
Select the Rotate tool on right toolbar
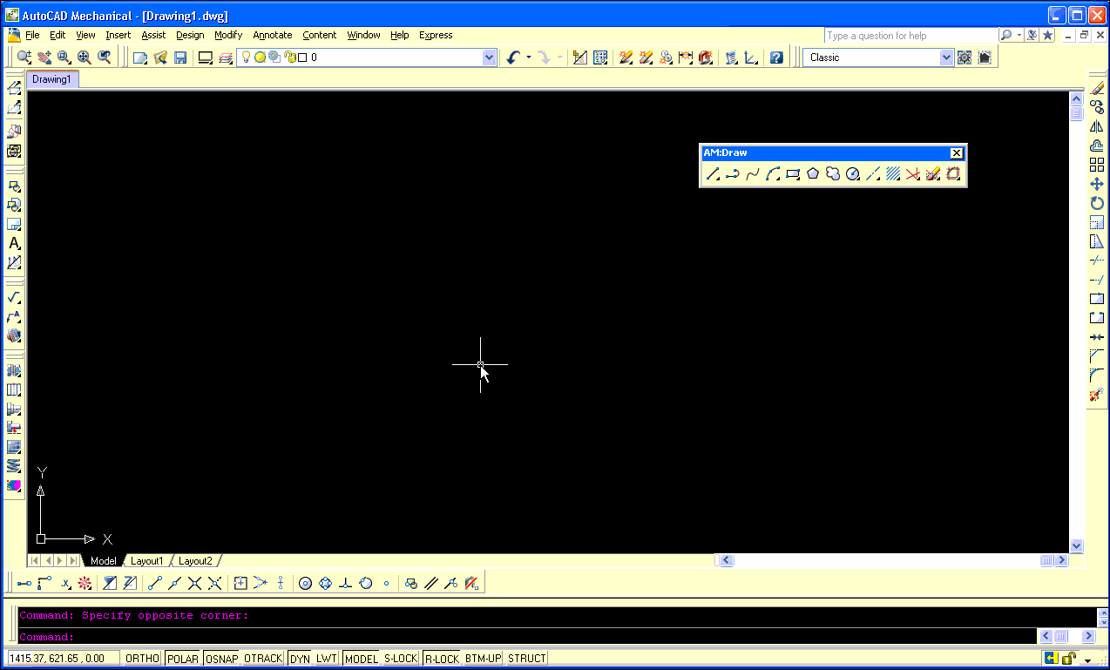tap(1097, 203)
